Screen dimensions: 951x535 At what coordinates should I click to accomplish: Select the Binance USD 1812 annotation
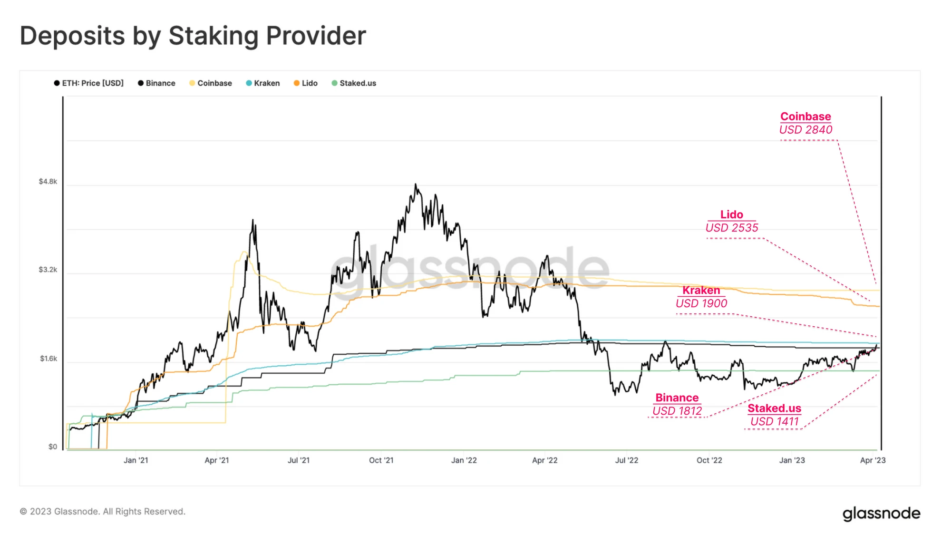tap(677, 404)
